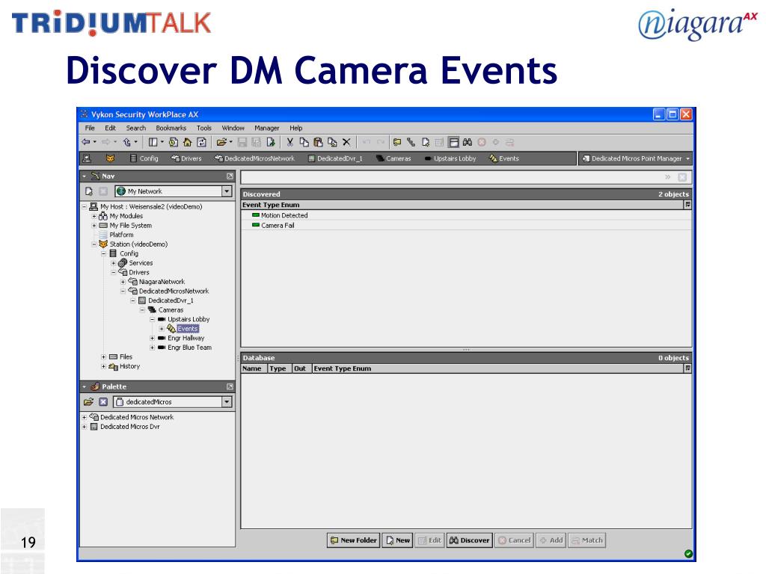Image resolution: width=766 pixels, height=574 pixels.
Task: Click the Back arrow toolbar icon
Action: pyautogui.click(x=86, y=142)
